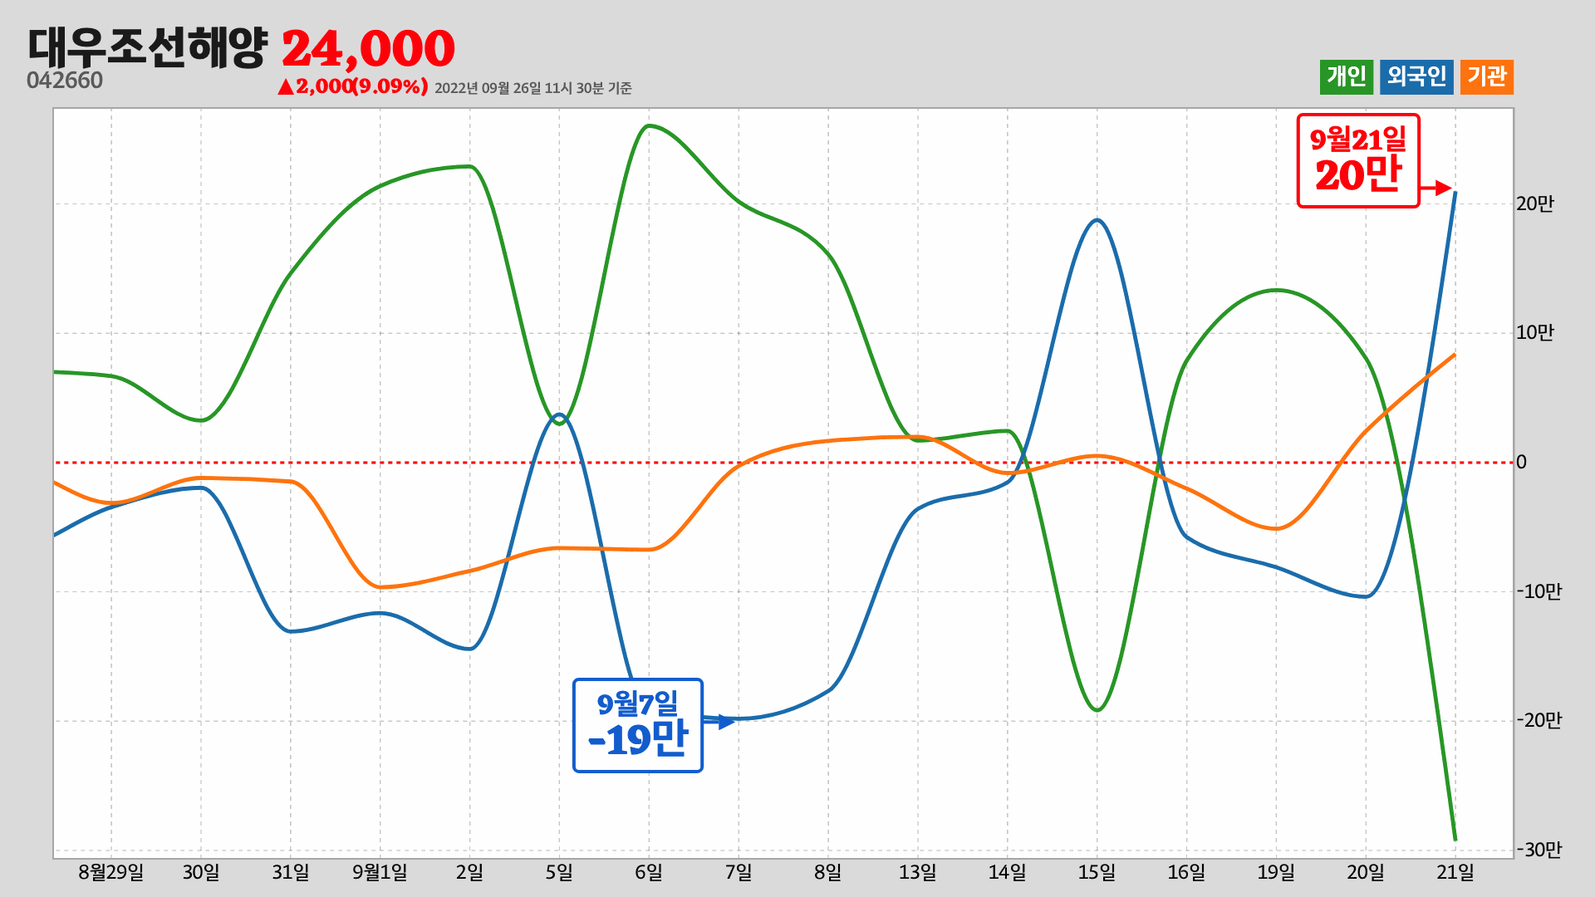This screenshot has width=1595, height=897.
Task: Click the 9월1일 x-axis date label
Action: pos(380,872)
